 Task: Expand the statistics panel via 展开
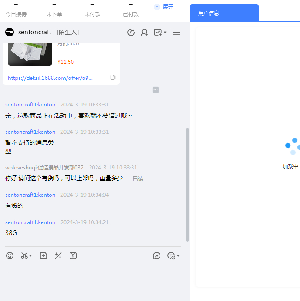click(x=164, y=7)
